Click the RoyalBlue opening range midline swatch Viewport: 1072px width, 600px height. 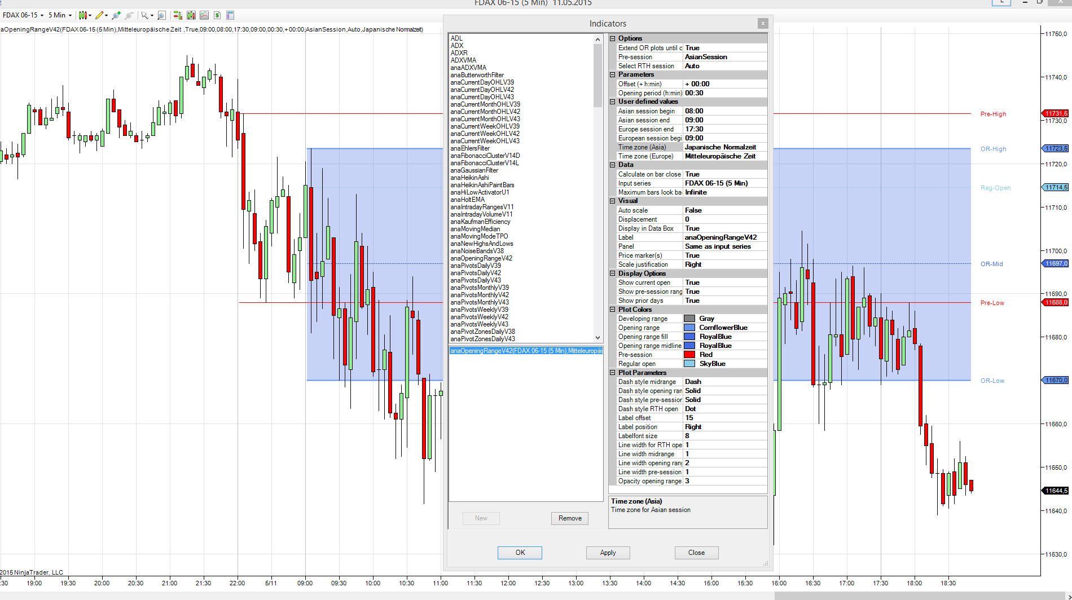(689, 346)
